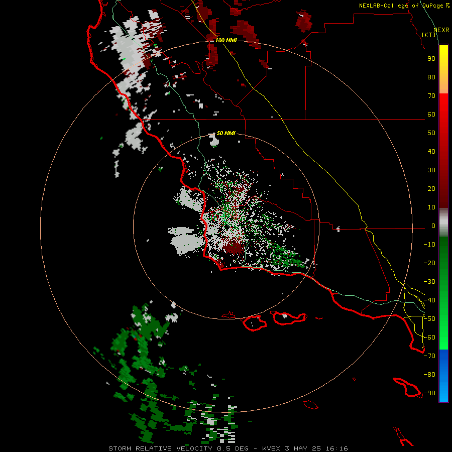The height and width of the screenshot is (452, 452).
Task: Click the "KVBX" station identifier
Action: (x=272, y=448)
